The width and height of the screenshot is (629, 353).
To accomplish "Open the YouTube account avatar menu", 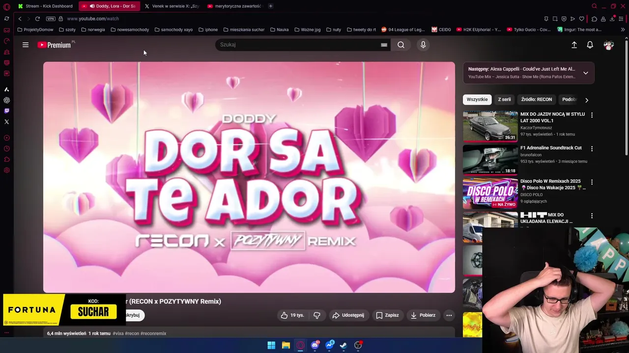I will (608, 45).
